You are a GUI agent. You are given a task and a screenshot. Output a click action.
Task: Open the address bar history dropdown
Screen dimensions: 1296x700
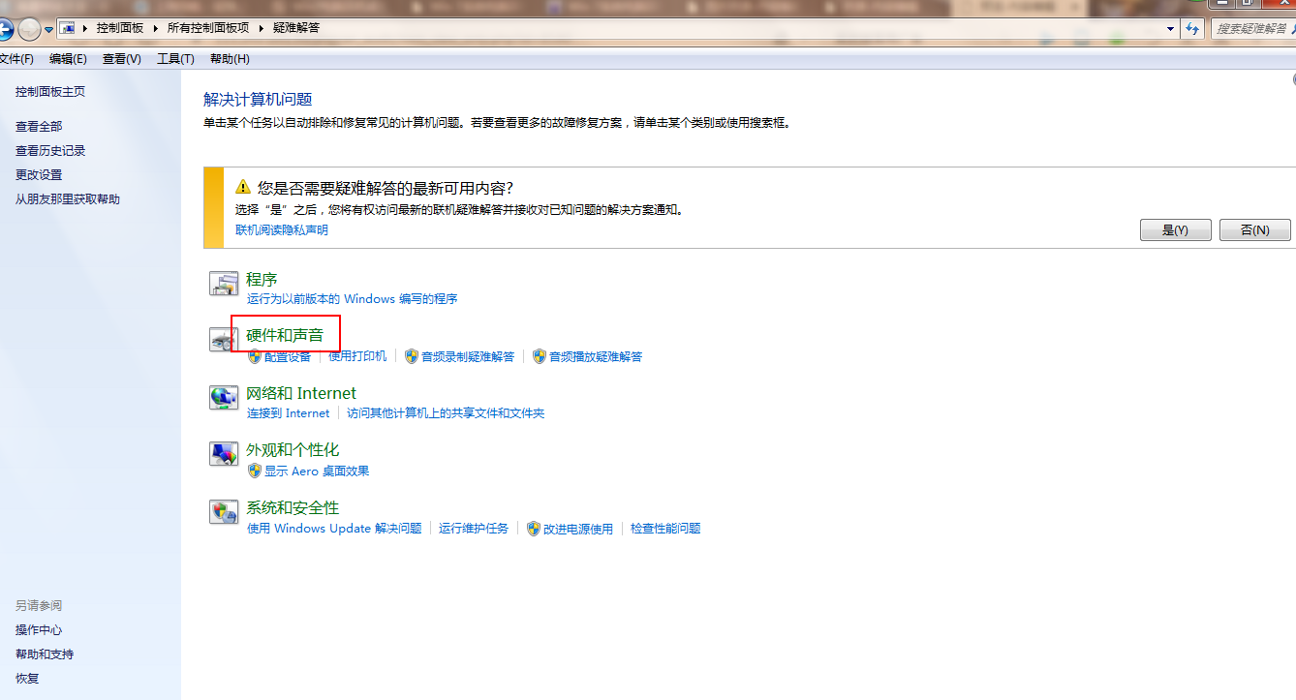click(x=1170, y=29)
